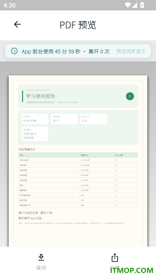156x277 pixels.
Task: Tap the 离开 App 0 次 card
Action: click(x=94, y=119)
